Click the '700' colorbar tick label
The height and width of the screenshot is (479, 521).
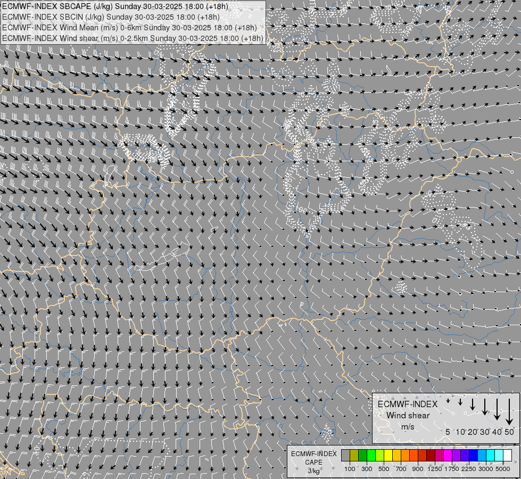pos(401,469)
